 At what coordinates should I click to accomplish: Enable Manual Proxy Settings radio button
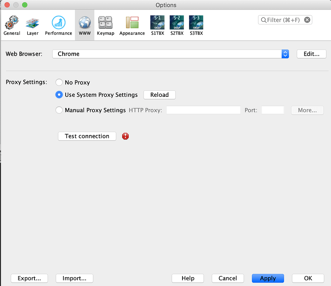click(59, 110)
